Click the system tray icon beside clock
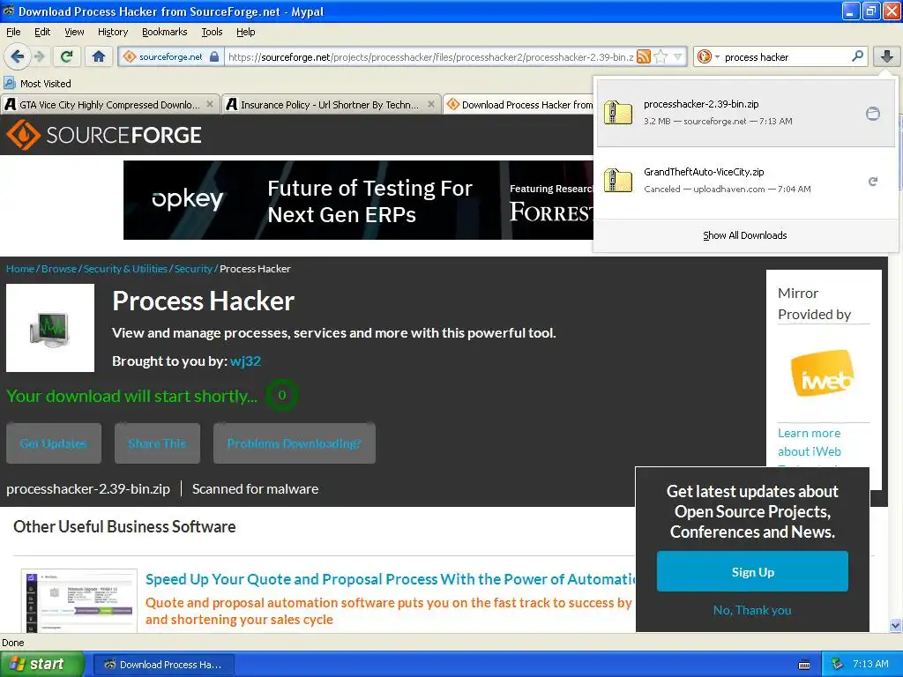Screen dimensions: 903x677 click(838, 665)
